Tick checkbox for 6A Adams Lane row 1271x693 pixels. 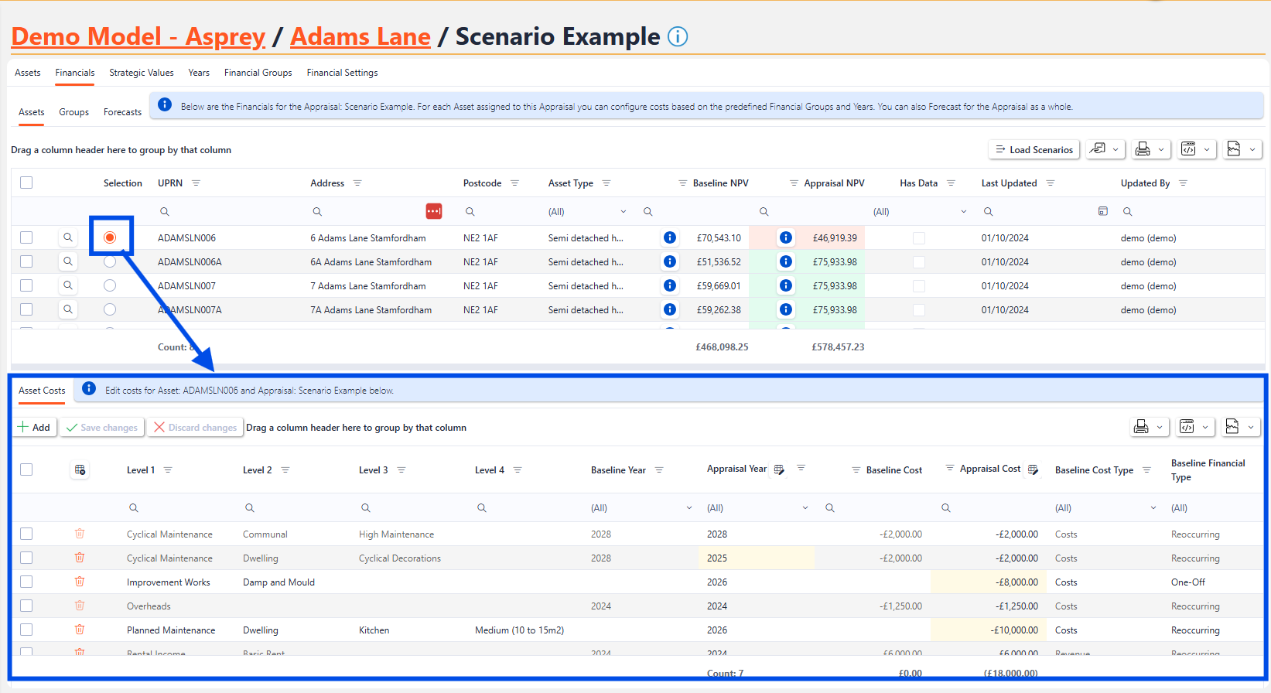tap(26, 262)
